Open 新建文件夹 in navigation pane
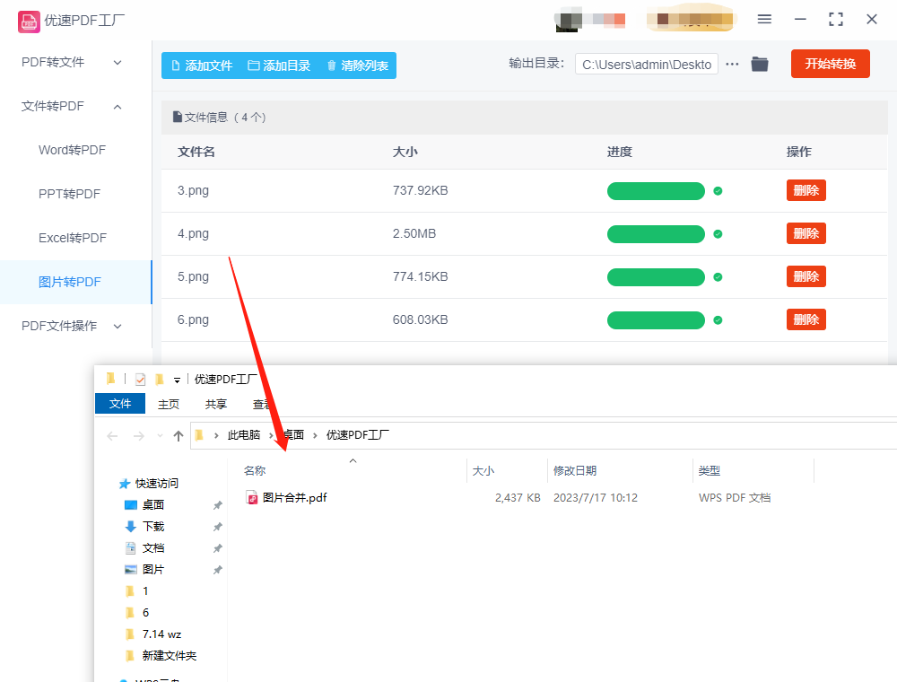Screen dimensions: 897x682 169,656
